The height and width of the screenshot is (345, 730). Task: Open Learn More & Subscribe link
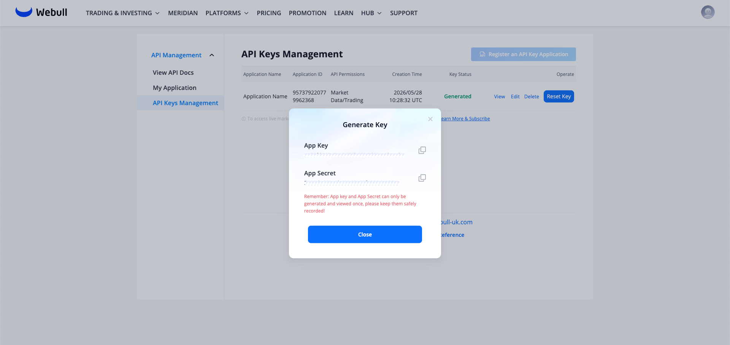coord(465,119)
